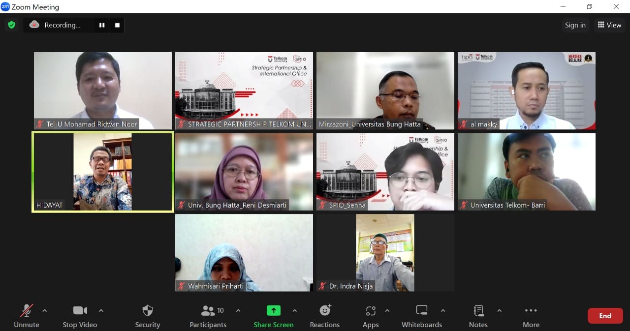Open the View layout menu
The image size is (630, 331).
click(x=609, y=25)
